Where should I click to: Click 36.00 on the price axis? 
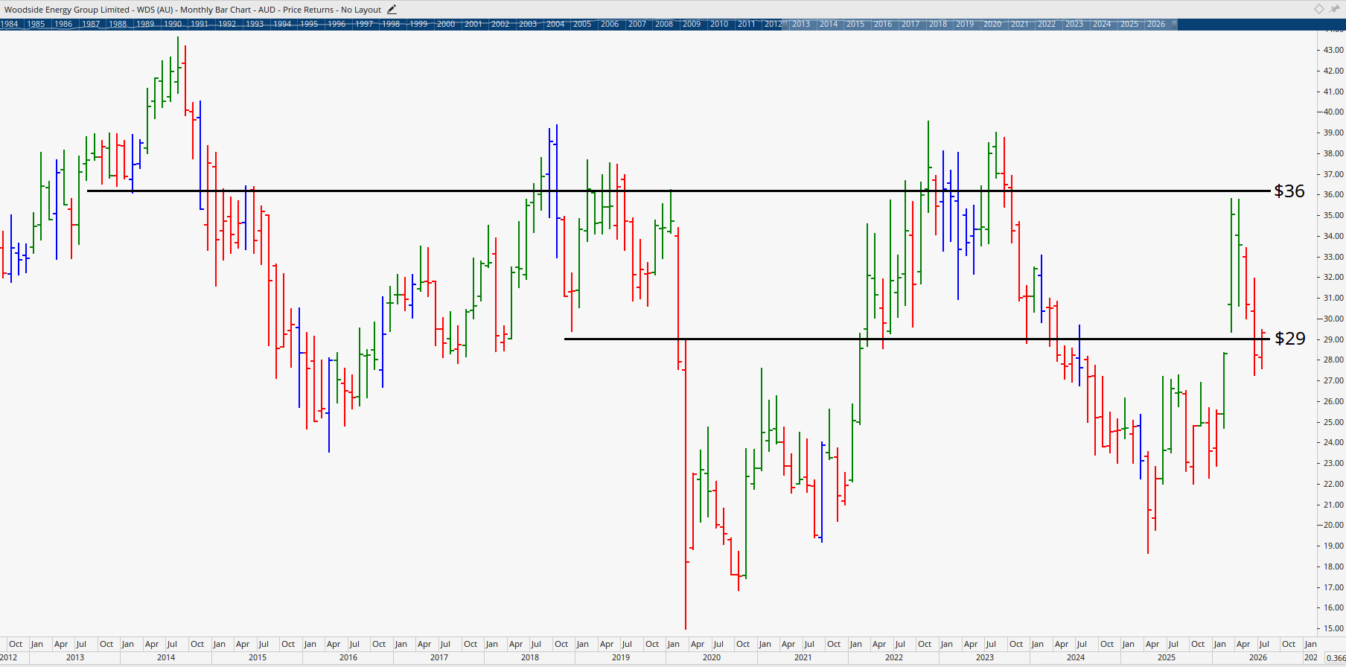pos(1333,194)
